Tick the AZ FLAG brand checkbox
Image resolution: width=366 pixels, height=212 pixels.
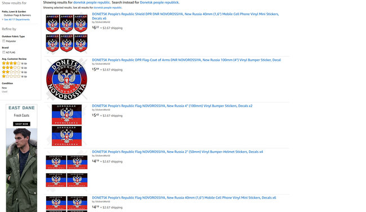tap(4, 52)
